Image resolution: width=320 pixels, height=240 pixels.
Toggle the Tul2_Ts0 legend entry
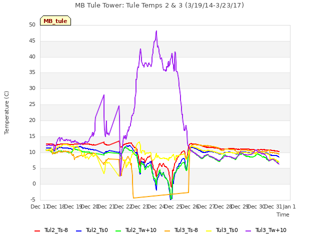92,230
